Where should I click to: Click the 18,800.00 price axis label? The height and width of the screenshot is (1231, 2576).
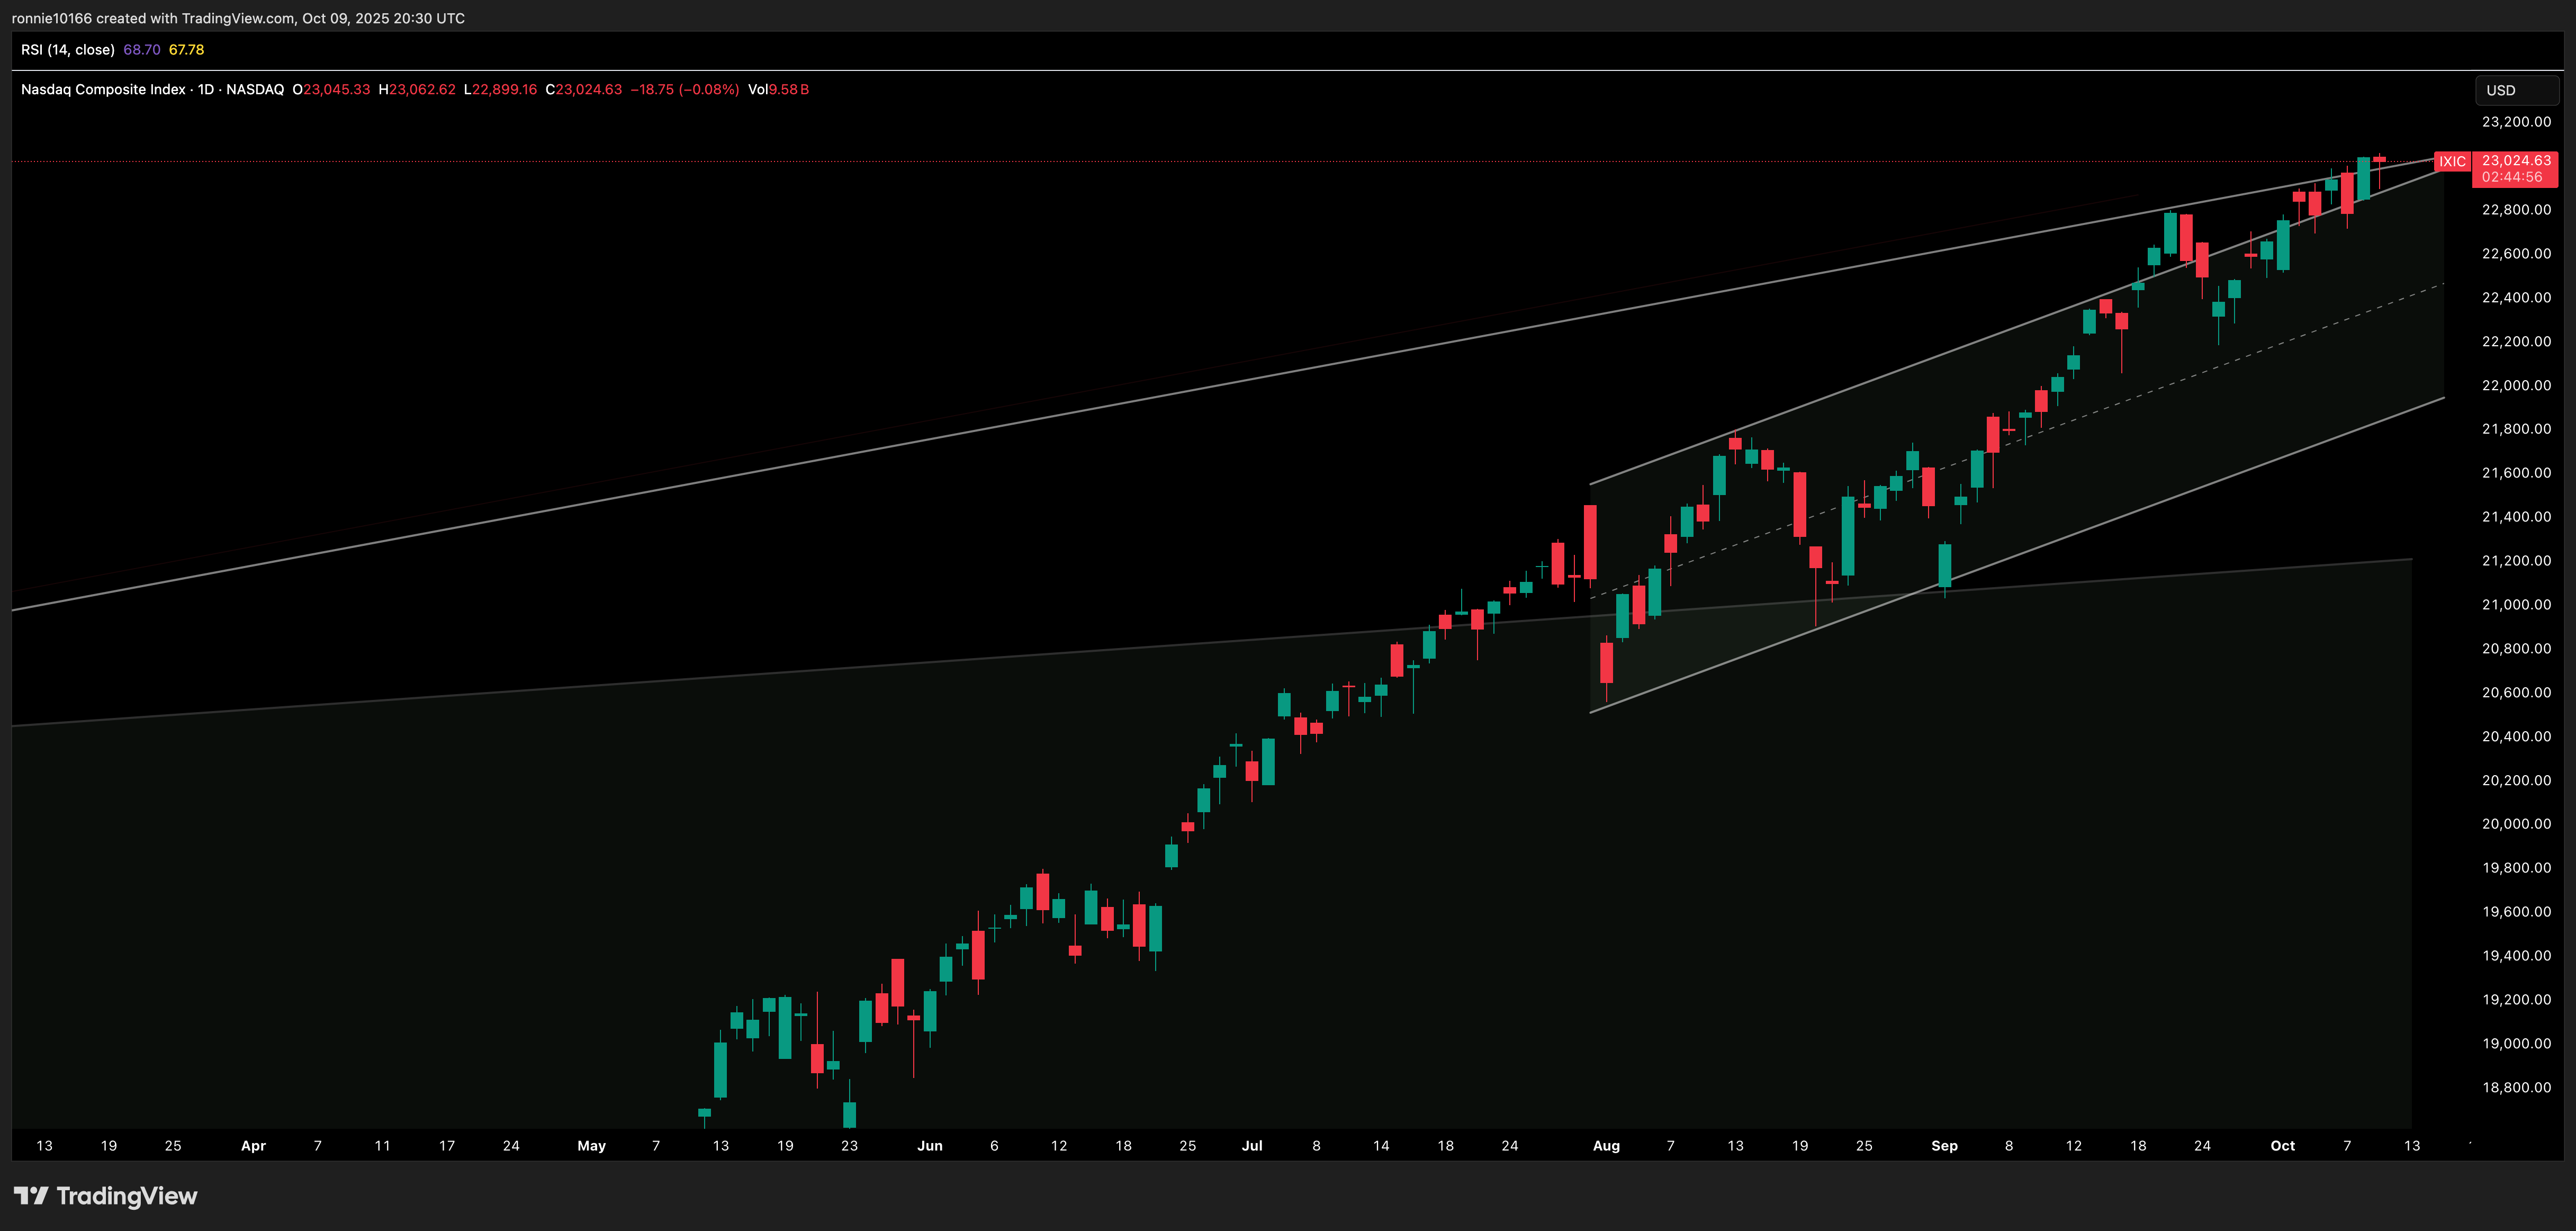point(2515,1088)
